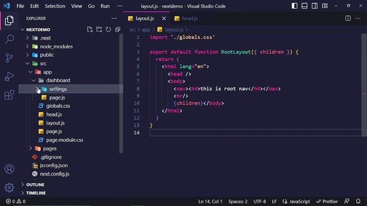Screen dimensions: 367x206
Task: Open the File menu
Action: (x=21, y=6)
